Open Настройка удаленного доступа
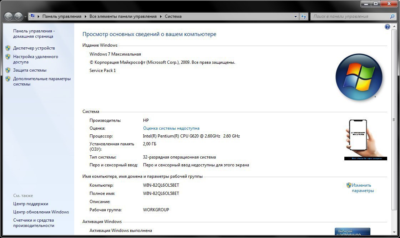The height and width of the screenshot is (238, 400). (x=35, y=59)
